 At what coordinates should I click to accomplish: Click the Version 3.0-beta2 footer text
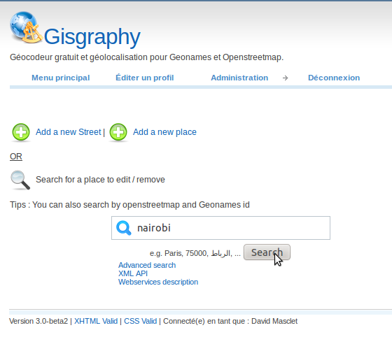(38, 321)
